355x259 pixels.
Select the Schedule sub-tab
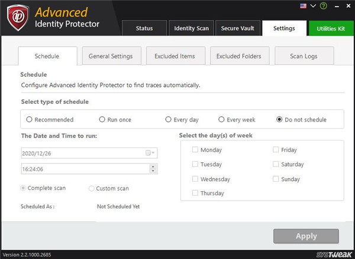coord(47,56)
